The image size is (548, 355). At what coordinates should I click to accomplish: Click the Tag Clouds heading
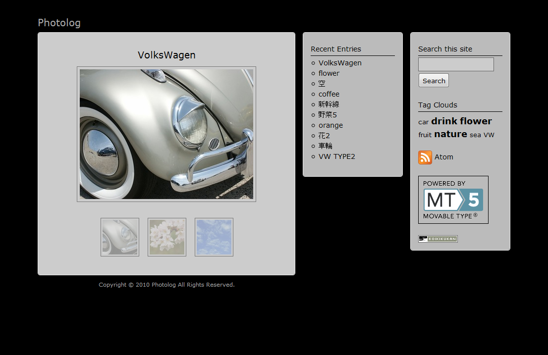pyautogui.click(x=438, y=105)
